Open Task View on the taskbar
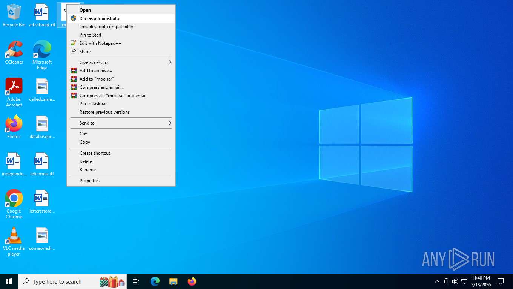The width and height of the screenshot is (513, 289). click(x=136, y=281)
